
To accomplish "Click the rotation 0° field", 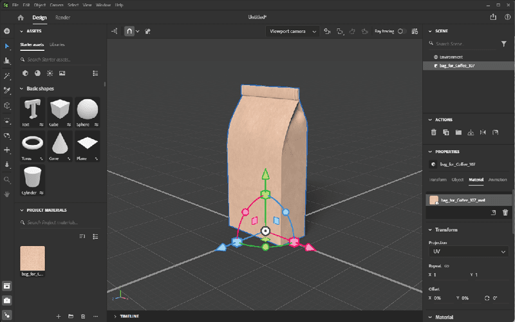I will tap(495, 298).
